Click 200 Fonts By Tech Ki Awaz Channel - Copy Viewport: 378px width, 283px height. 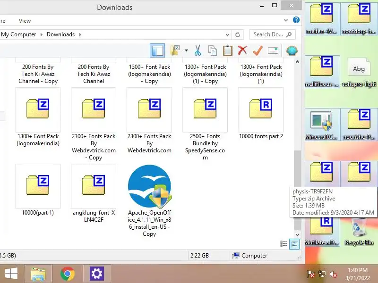(x=38, y=74)
